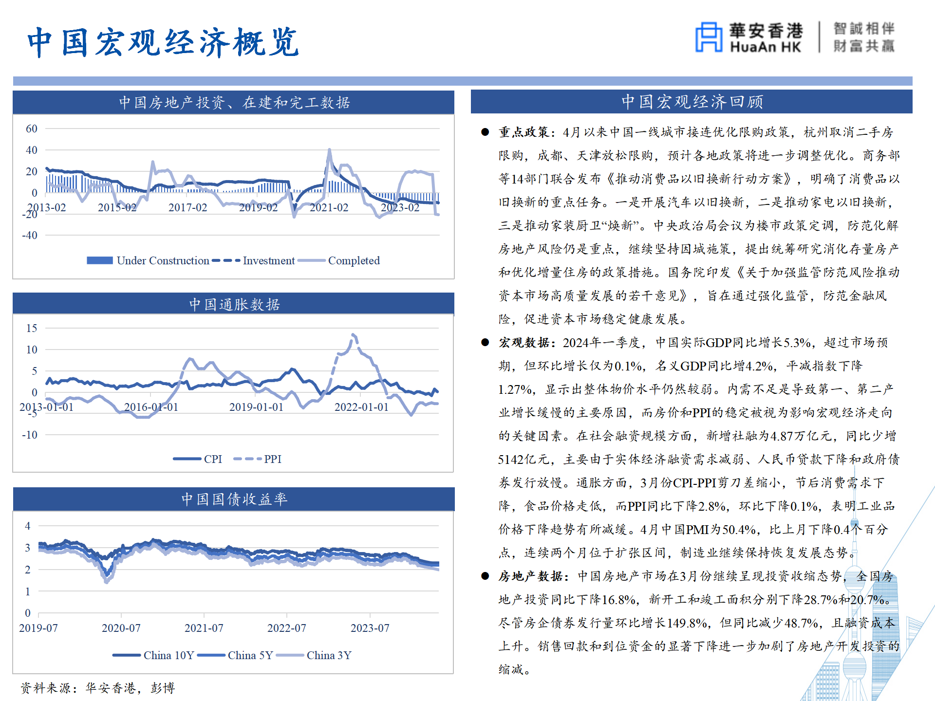
Task: Click the bold heading 重点政策
Action: click(x=524, y=132)
